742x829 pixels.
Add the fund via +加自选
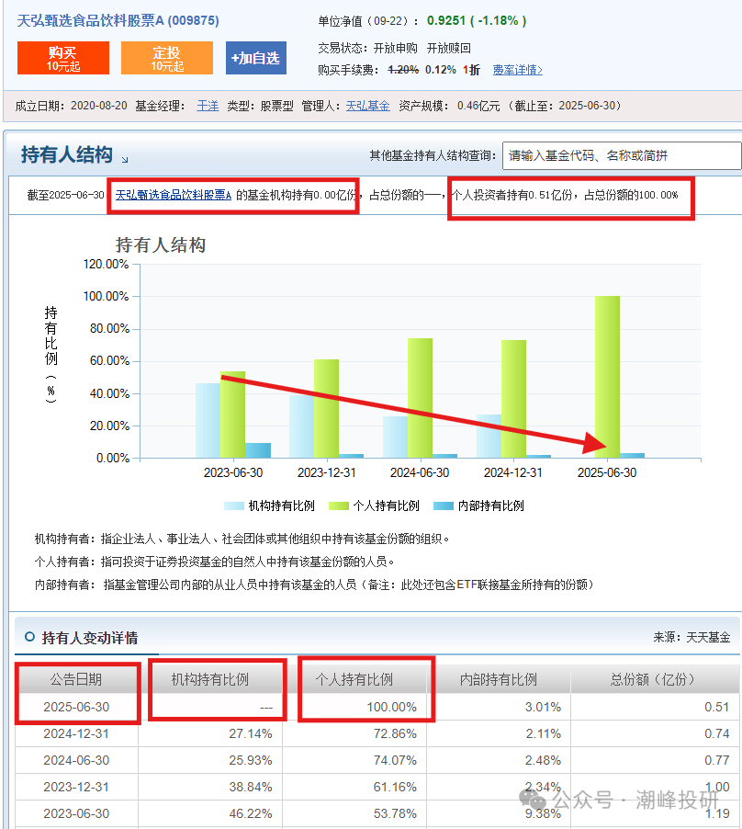coord(256,58)
